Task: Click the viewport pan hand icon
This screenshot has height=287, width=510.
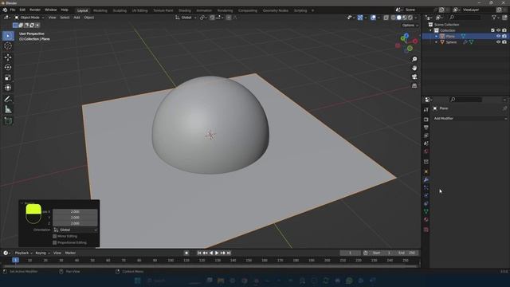Action: [x=414, y=68]
